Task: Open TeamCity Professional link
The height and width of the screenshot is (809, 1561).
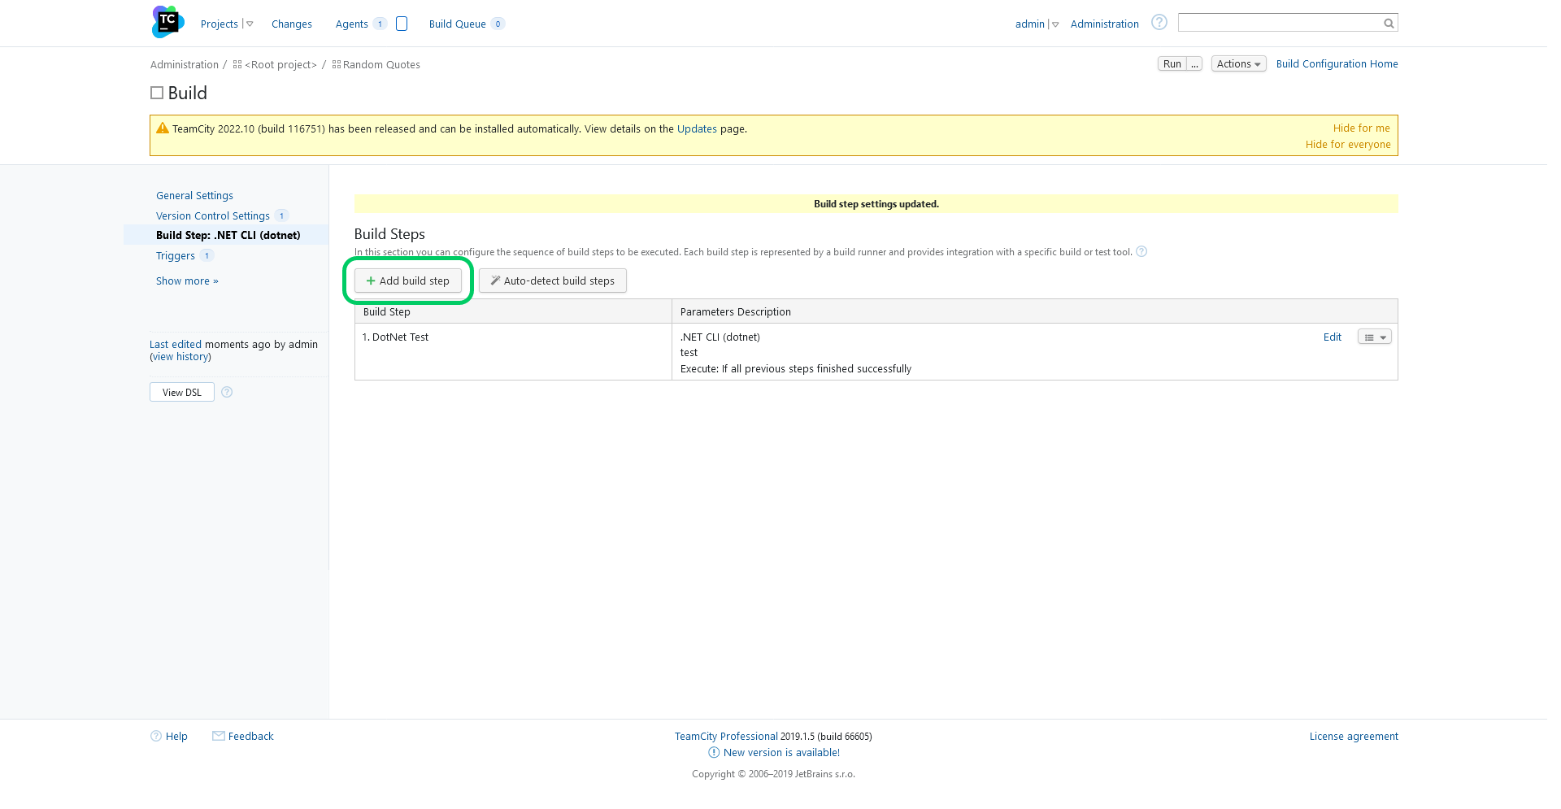Action: point(726,737)
